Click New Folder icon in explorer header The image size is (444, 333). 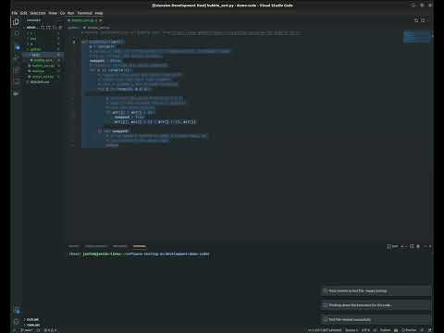click(48, 28)
